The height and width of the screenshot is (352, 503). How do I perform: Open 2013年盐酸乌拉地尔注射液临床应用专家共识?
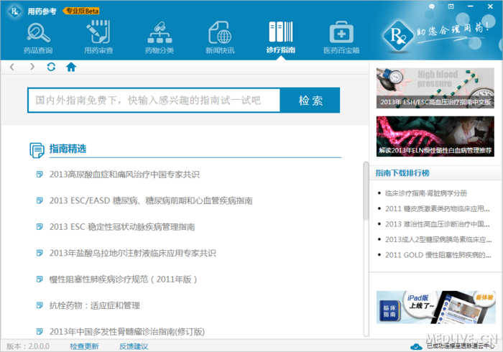click(x=132, y=254)
